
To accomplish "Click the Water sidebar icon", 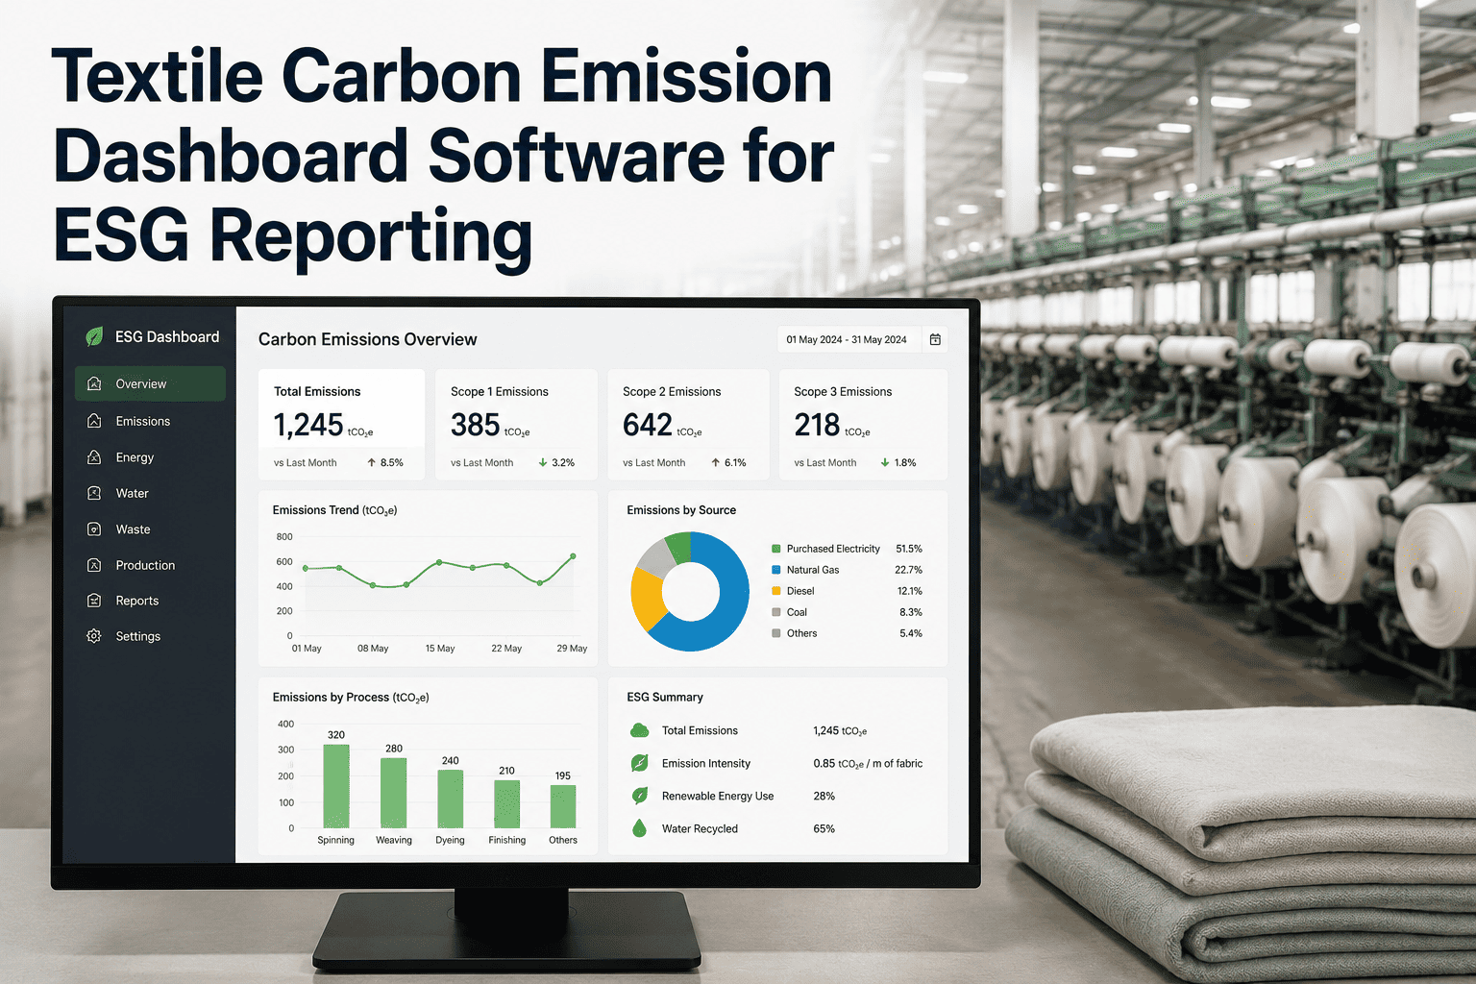I will pyautogui.click(x=94, y=493).
